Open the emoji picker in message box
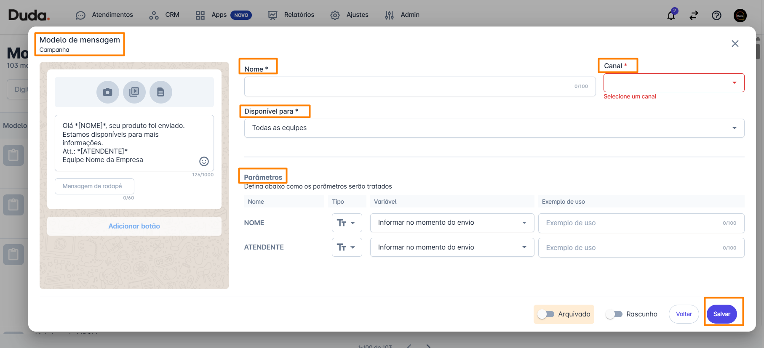The height and width of the screenshot is (348, 764). point(204,161)
